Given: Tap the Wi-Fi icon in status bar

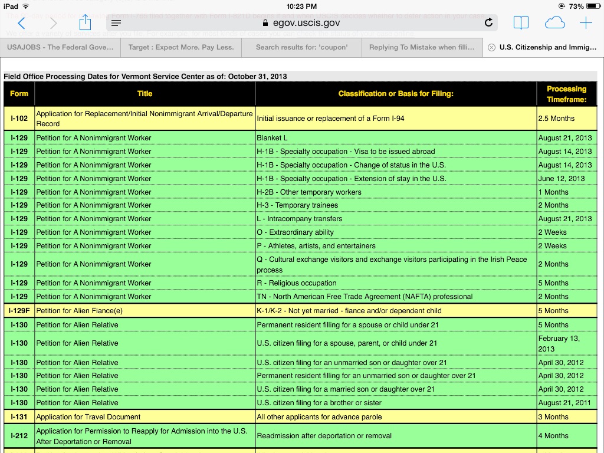Looking at the screenshot, I should click(25, 6).
